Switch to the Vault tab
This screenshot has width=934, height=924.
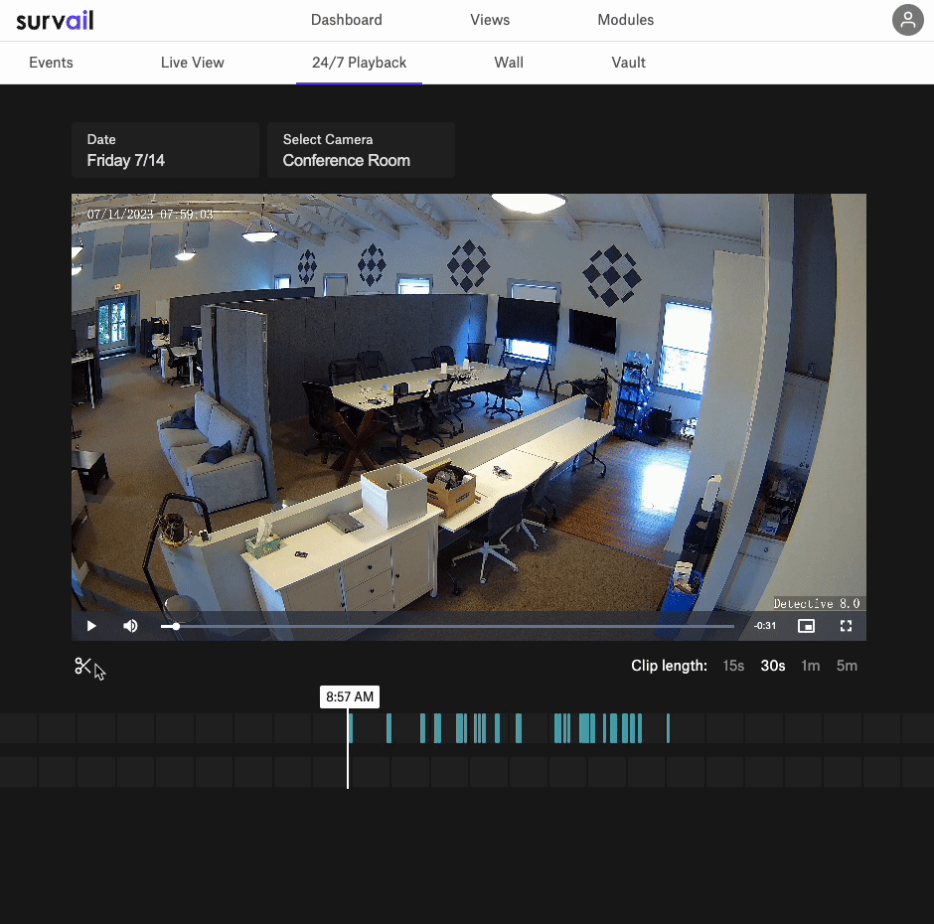[x=628, y=63]
